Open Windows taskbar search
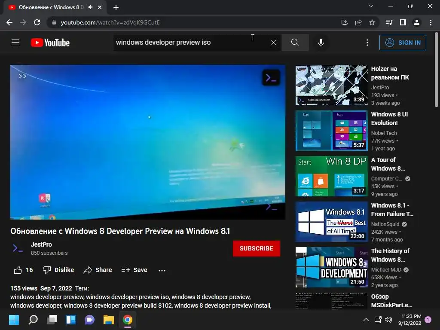 tap(33, 320)
